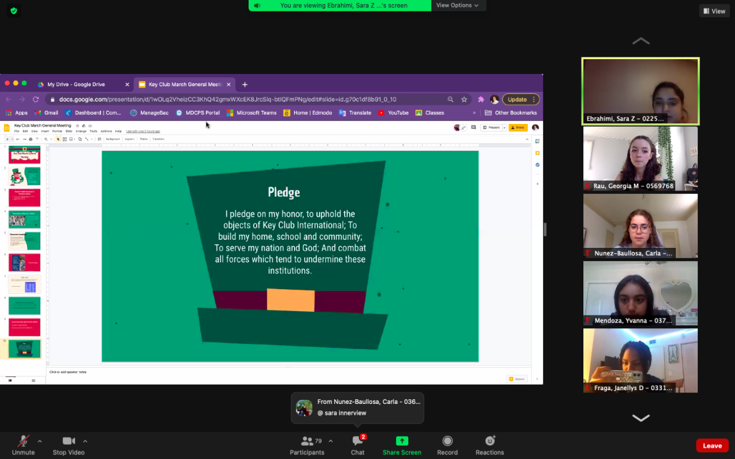
Task: Click the green encryption shield icon
Action: coord(14,11)
